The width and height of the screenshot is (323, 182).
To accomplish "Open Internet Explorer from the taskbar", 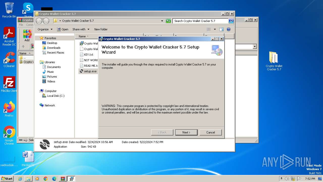I will pyautogui.click(x=20, y=179).
